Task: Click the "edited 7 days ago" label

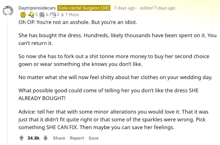Action: [x=157, y=8]
